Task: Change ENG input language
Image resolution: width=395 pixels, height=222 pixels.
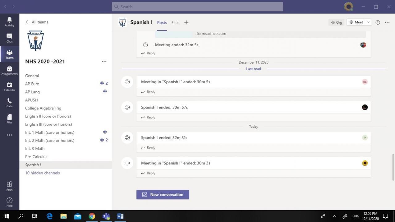Action: pyautogui.click(x=356, y=216)
